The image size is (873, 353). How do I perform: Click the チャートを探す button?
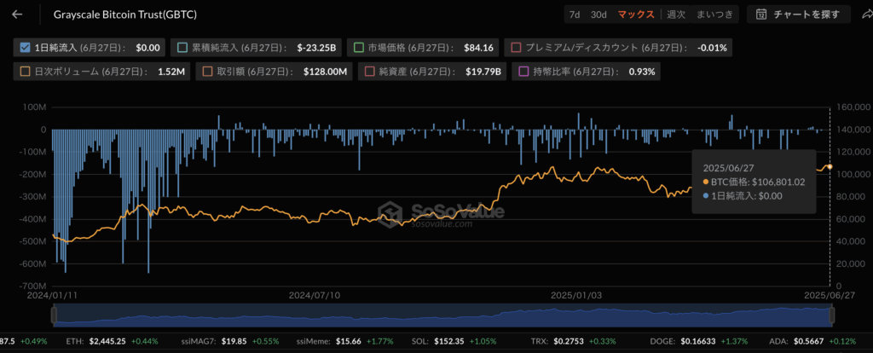pos(798,14)
